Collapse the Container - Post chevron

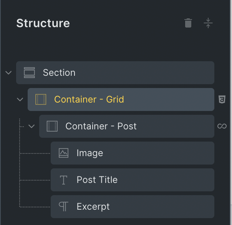pyautogui.click(x=31, y=126)
